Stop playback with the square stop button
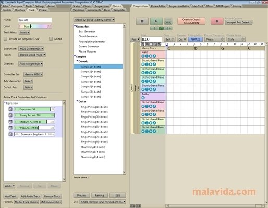Viewport: 268px width, 208px height. 142,21
